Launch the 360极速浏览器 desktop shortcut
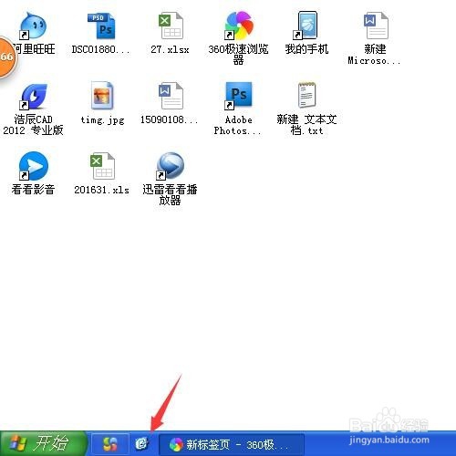Image resolution: width=456 pixels, height=456 pixels. coord(239,26)
